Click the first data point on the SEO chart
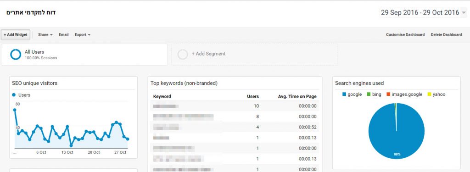The height and width of the screenshot is (172, 470). click(14, 110)
